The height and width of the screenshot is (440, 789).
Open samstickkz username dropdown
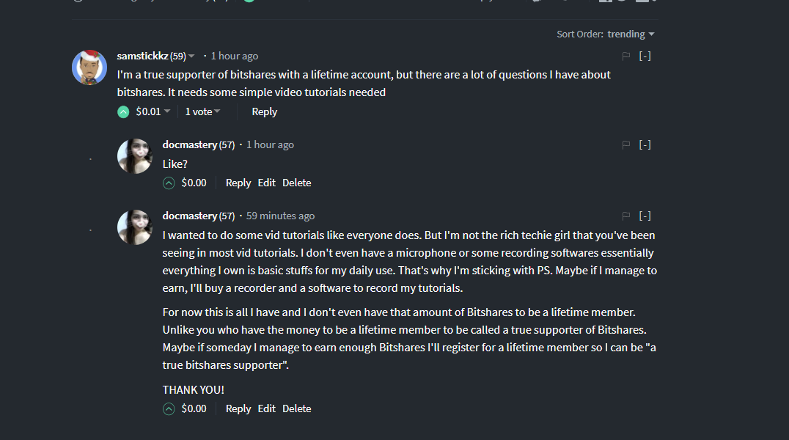pyautogui.click(x=191, y=56)
